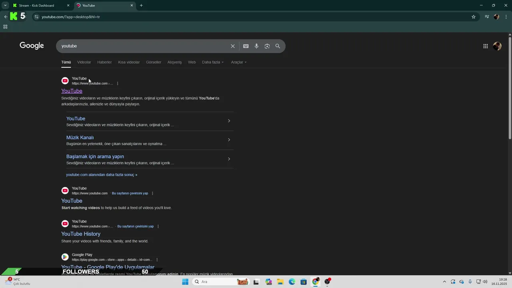
Task: Open the Chrome profile avatar in toolbar
Action: pyautogui.click(x=496, y=17)
